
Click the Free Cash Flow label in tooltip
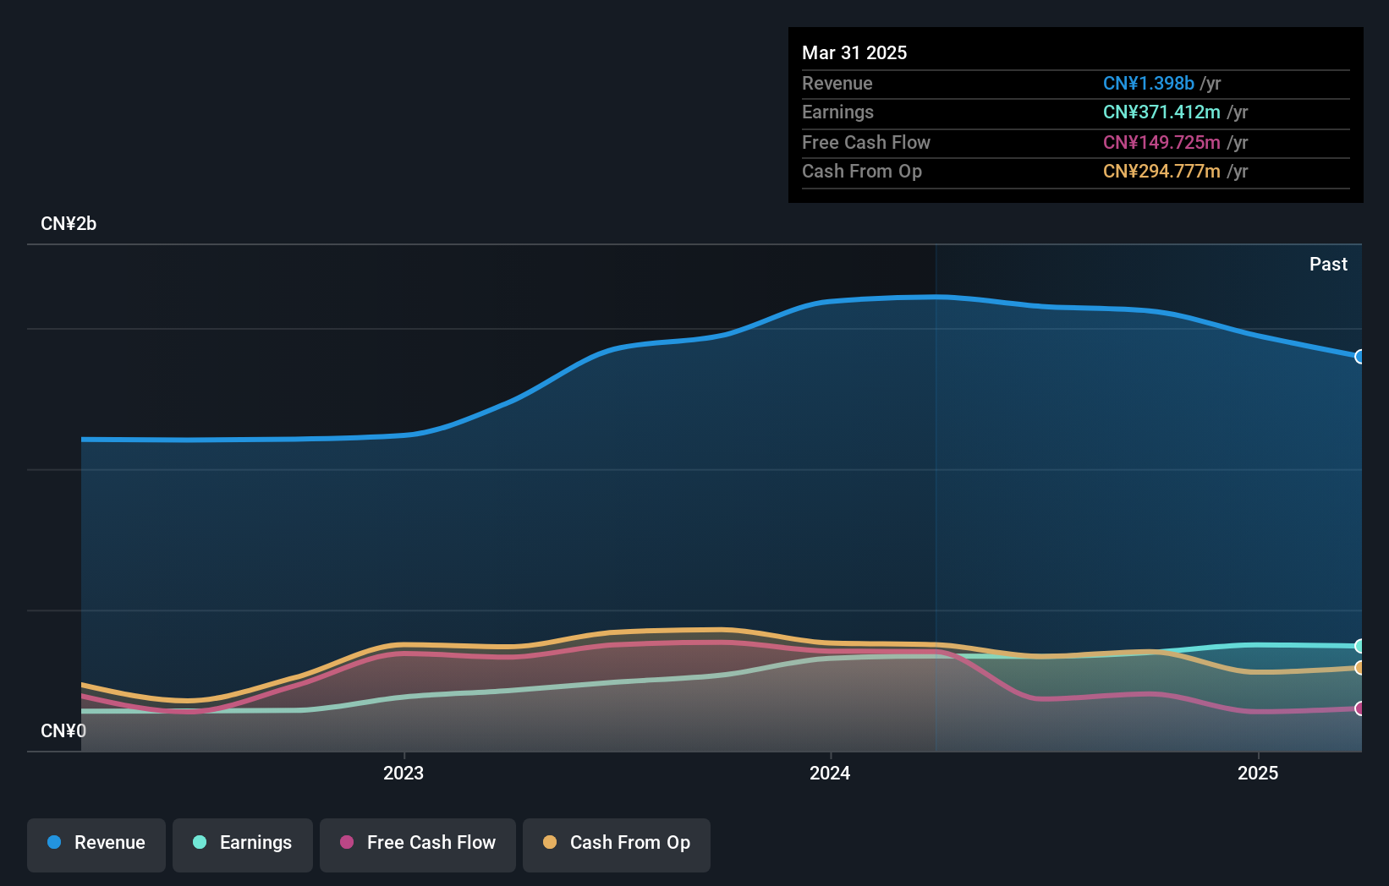pyautogui.click(x=866, y=142)
